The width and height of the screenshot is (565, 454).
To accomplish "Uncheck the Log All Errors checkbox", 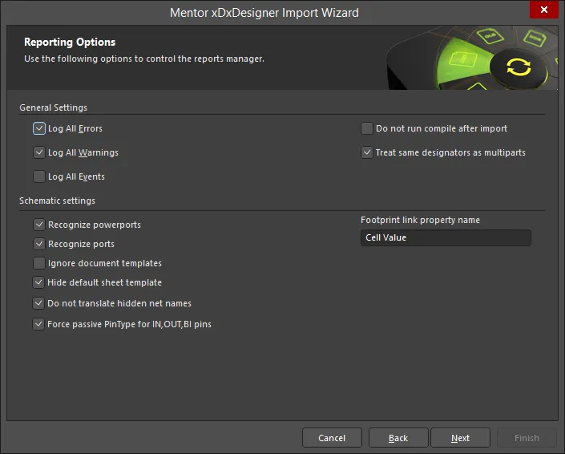I will (39, 128).
